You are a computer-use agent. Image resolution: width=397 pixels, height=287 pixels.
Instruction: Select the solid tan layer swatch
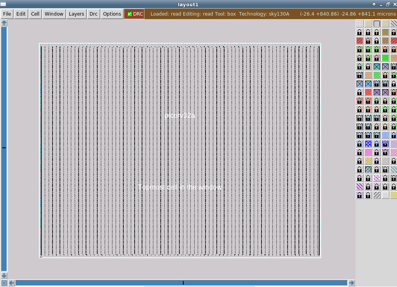394,58
